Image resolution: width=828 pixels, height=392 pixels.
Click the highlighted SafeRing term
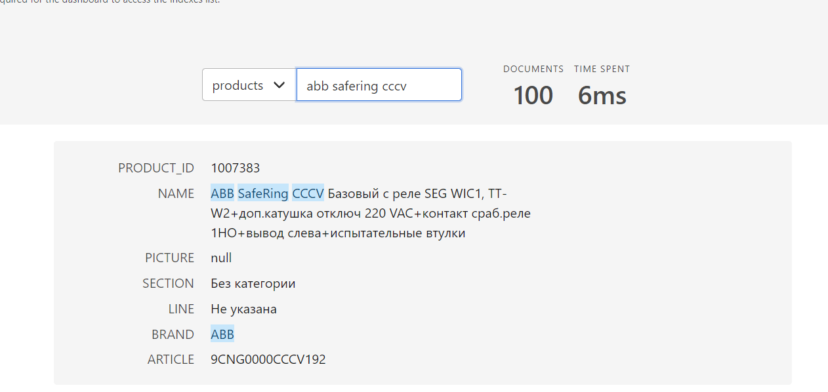[x=262, y=193]
